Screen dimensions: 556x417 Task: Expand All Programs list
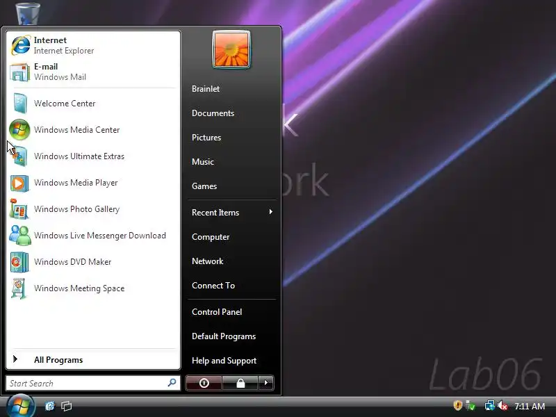point(93,360)
